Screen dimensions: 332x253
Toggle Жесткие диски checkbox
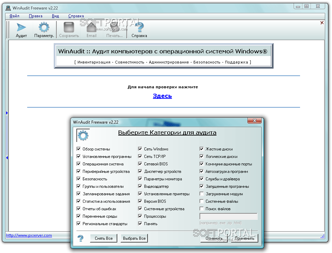[202, 149]
